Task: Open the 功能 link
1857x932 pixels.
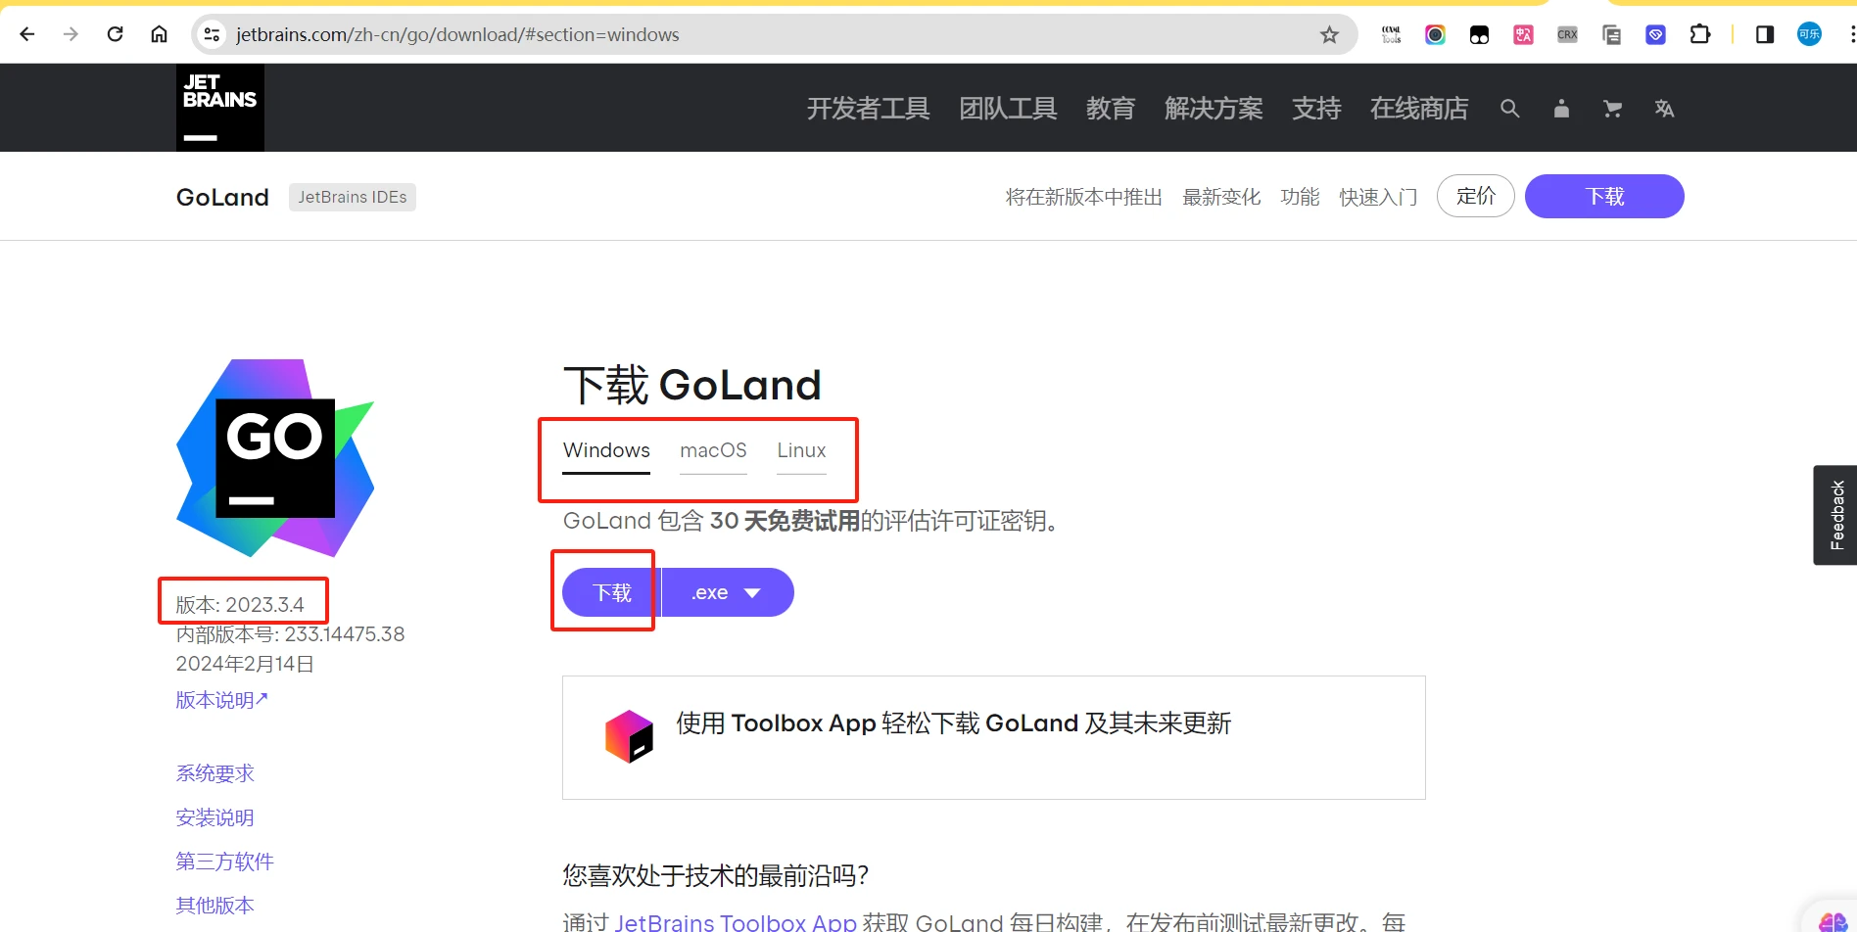Action: pos(1300,197)
